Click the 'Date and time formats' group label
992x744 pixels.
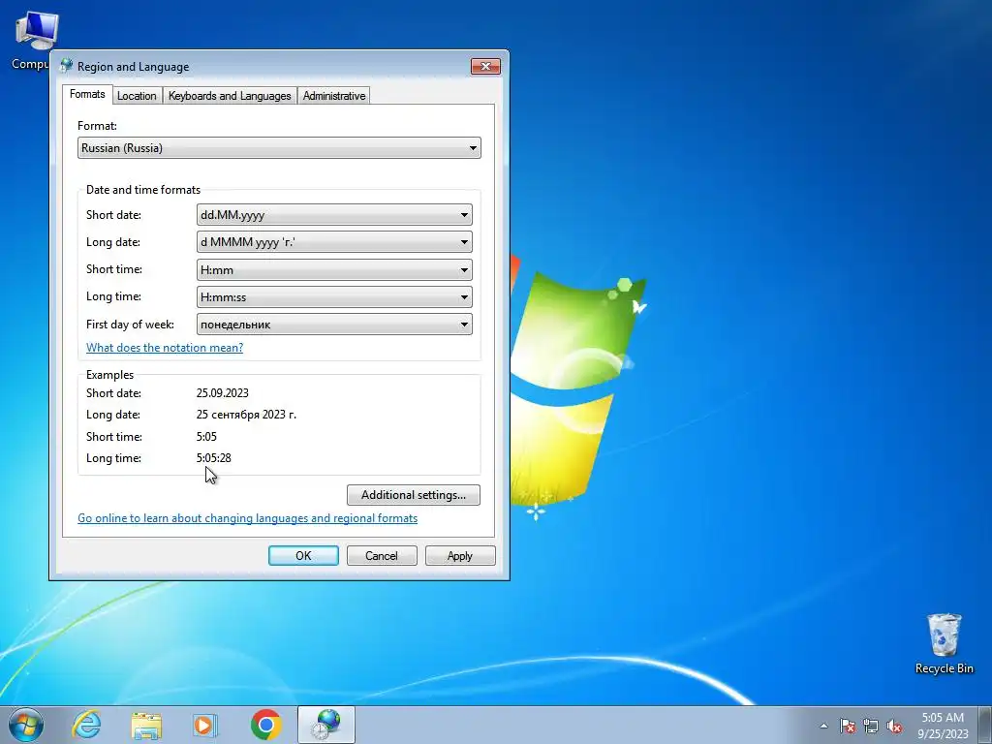coord(143,190)
